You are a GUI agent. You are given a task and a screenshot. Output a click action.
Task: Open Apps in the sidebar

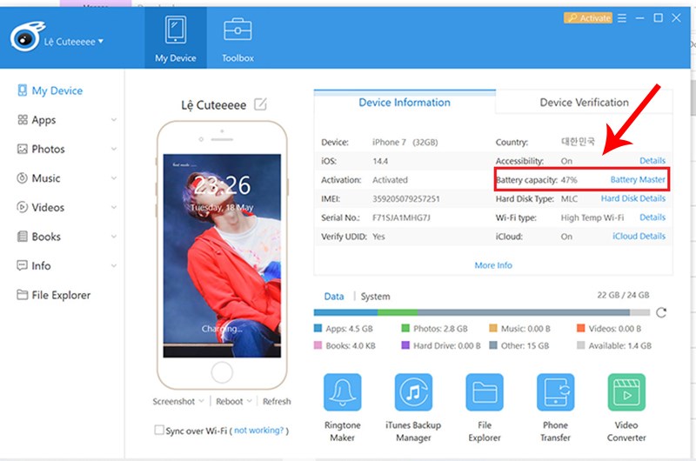pyautogui.click(x=43, y=120)
